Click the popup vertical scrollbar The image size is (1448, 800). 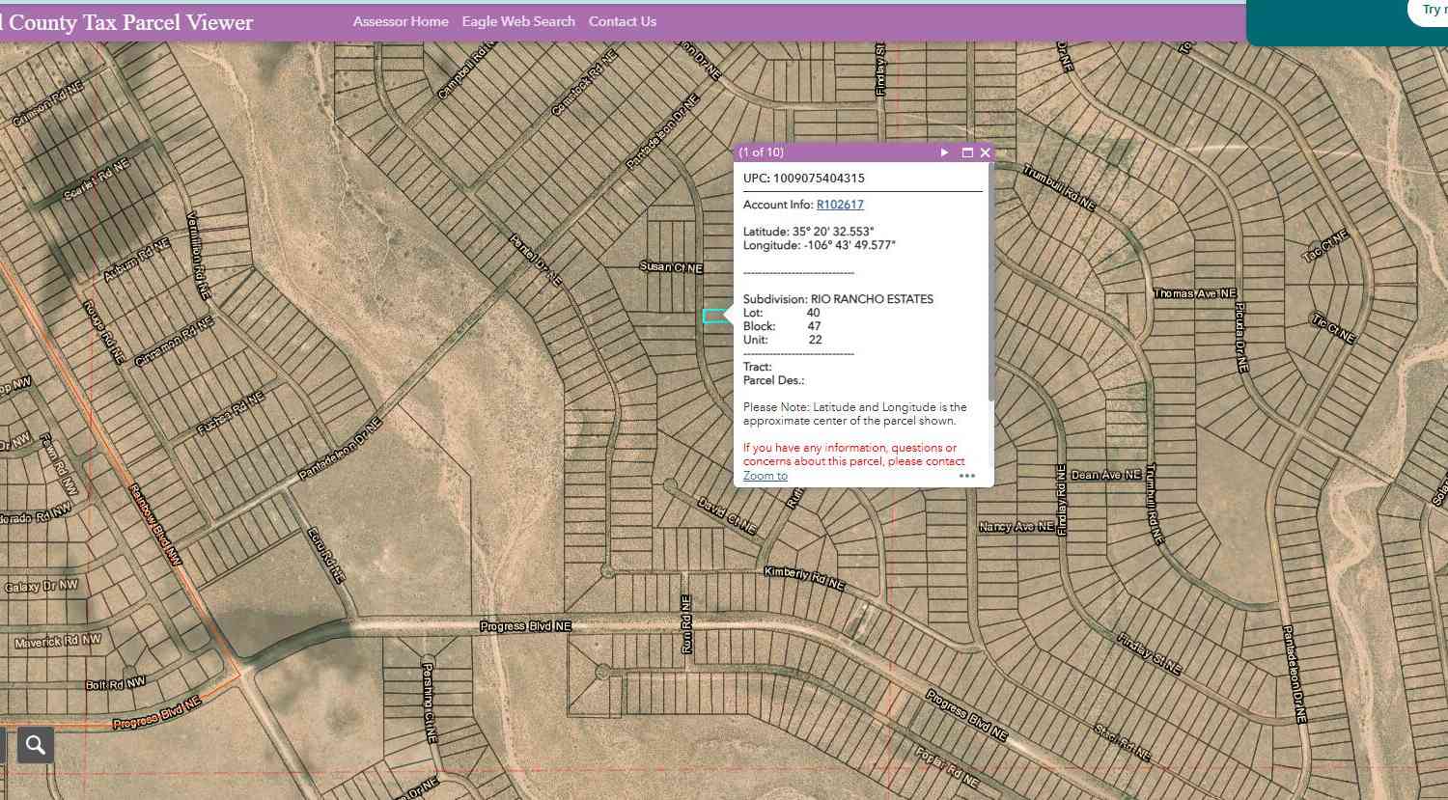[x=990, y=282]
